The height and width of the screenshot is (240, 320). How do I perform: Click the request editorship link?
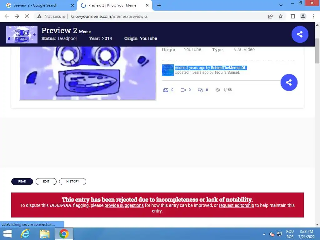236,205
